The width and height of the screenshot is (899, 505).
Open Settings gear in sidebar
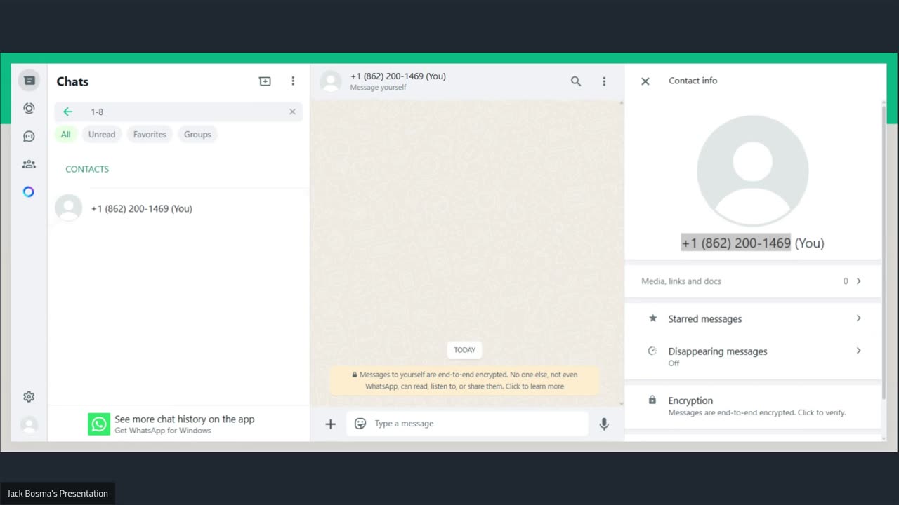[29, 397]
